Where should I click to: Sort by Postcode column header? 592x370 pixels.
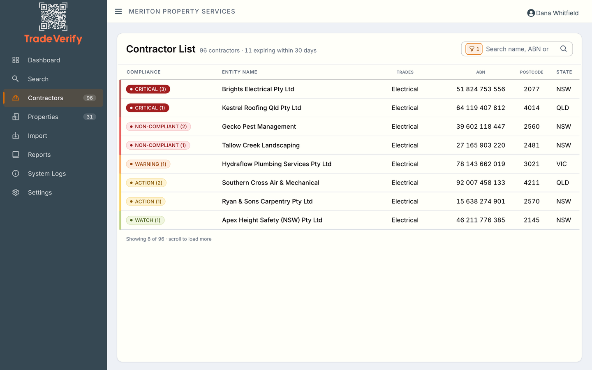pos(532,72)
